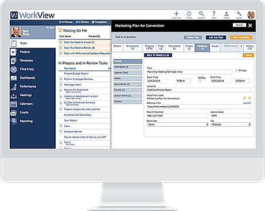The height and width of the screenshot is (211, 265).
Task: Open Projects in the sidebar
Action: tap(33, 52)
